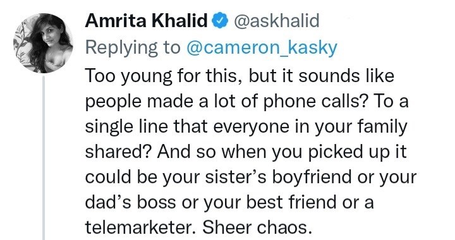
Task: Visit the @askhalid handle
Action: tap(276, 21)
